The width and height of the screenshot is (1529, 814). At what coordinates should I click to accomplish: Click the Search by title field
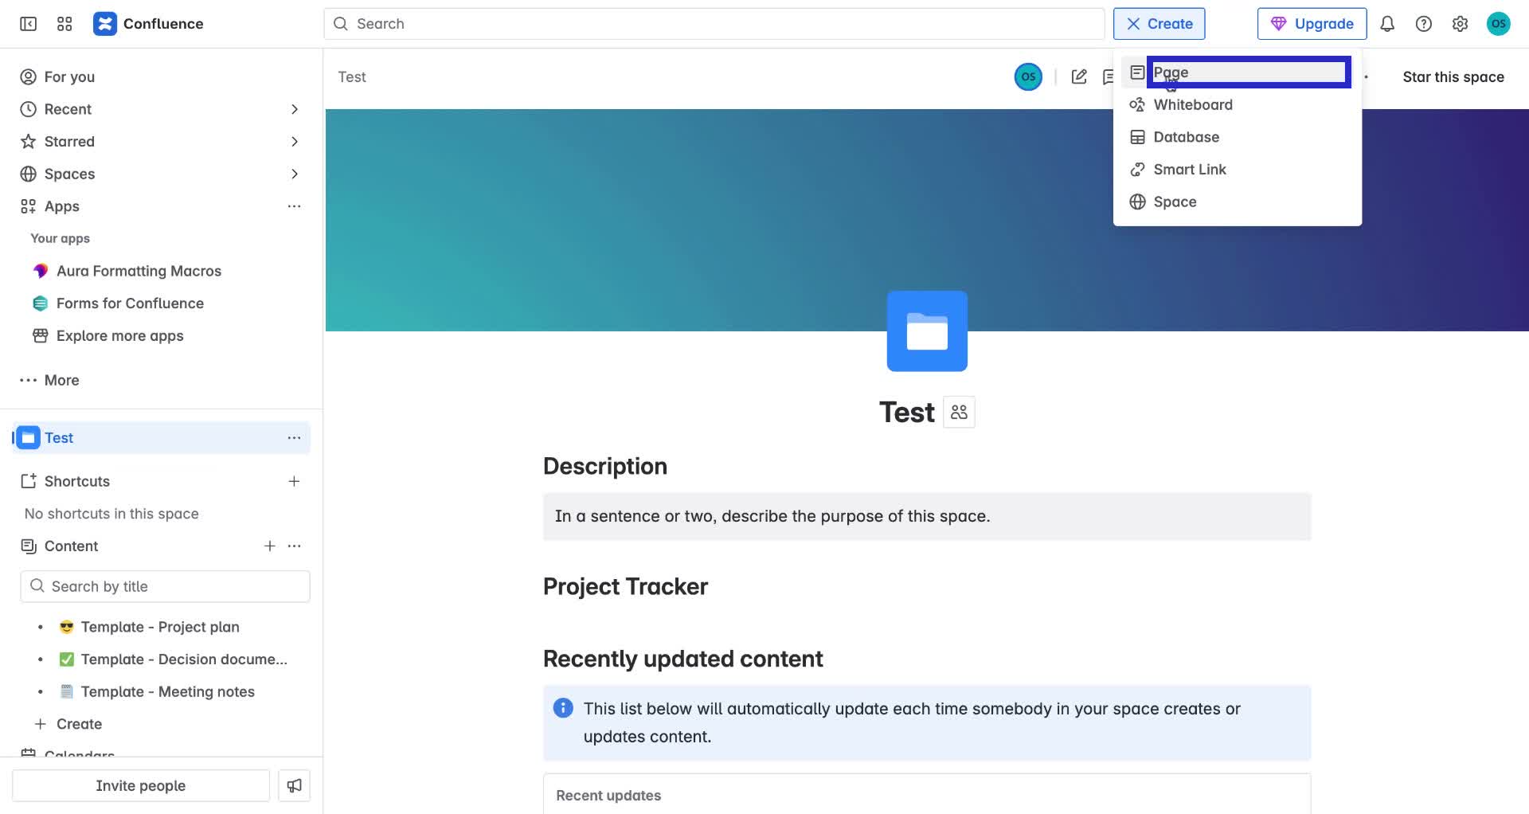click(x=165, y=586)
